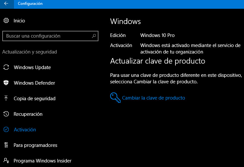Select the Activación menu entry
The width and height of the screenshot is (244, 167).
point(25,130)
